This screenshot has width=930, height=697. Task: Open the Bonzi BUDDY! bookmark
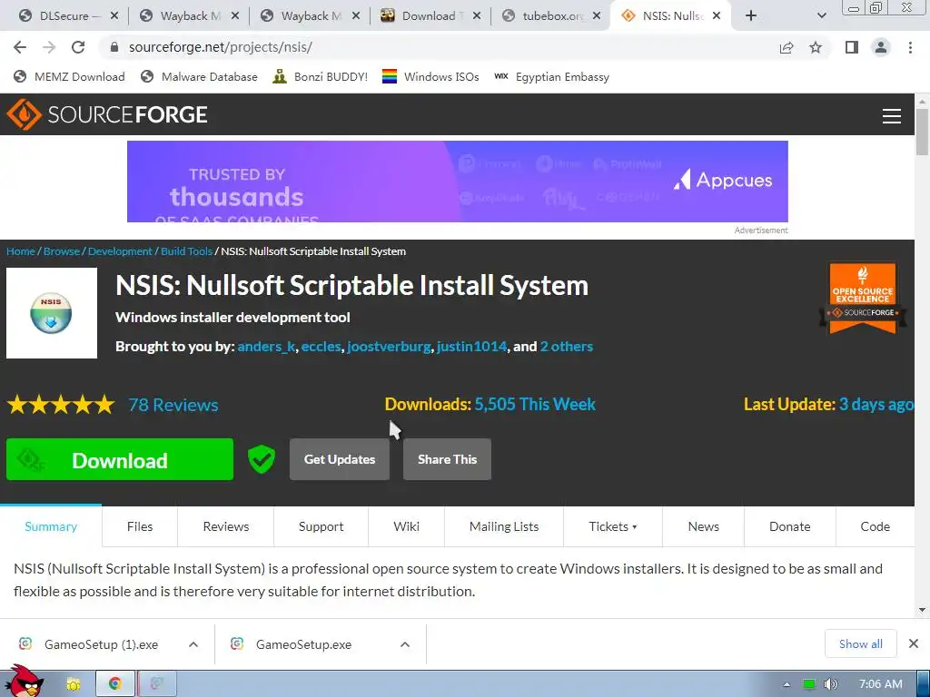[321, 77]
